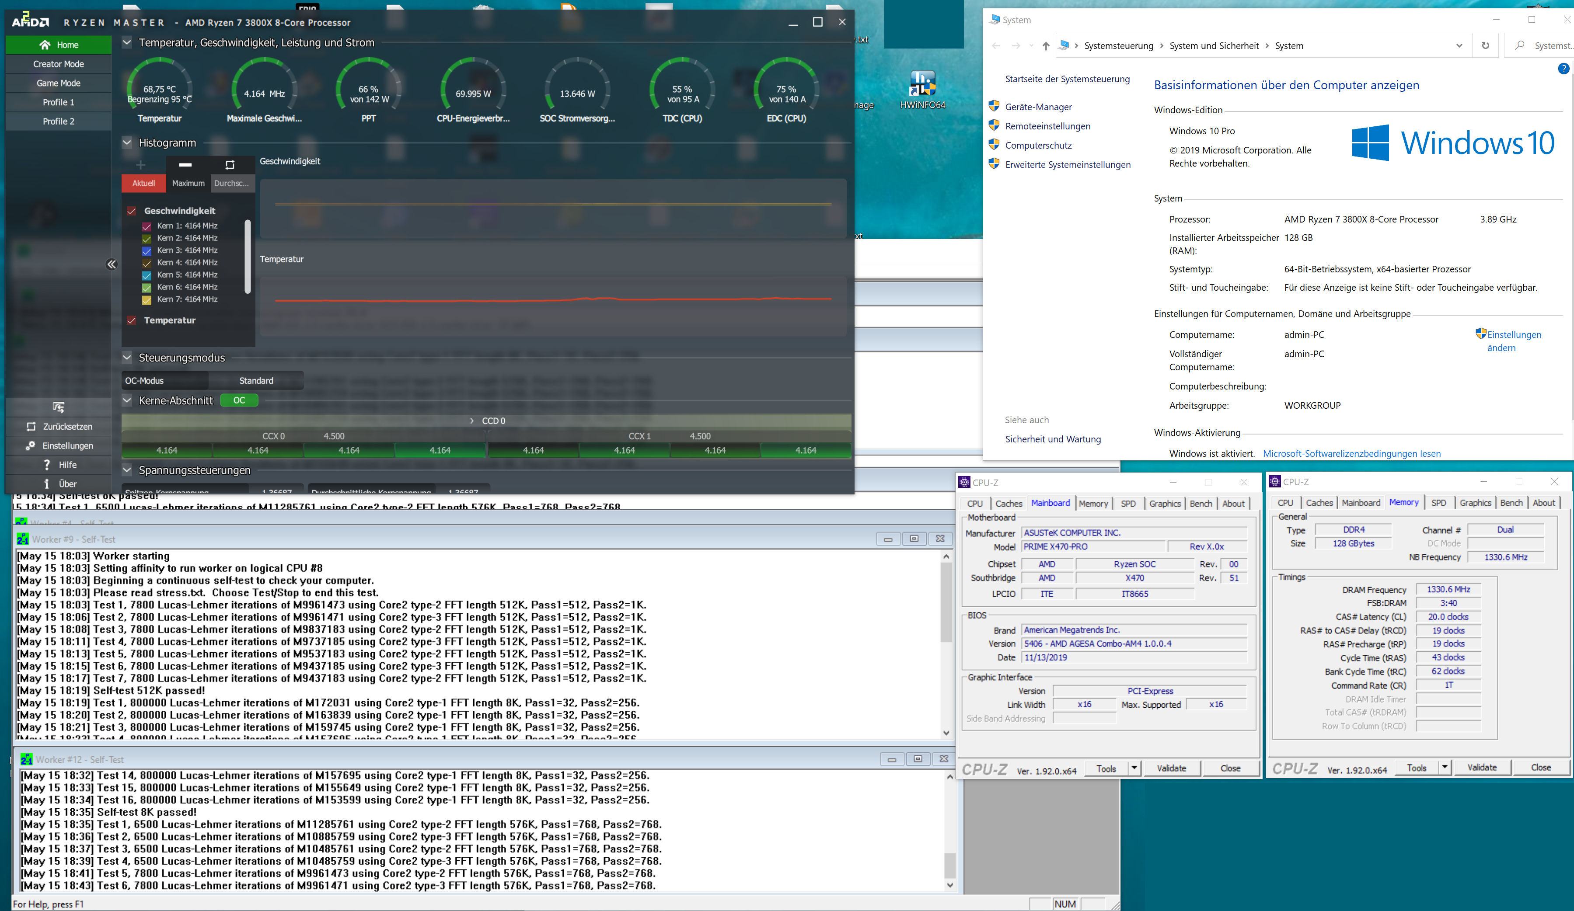Click the core list scrollbar in histogram
This screenshot has height=911, width=1574.
[x=248, y=256]
